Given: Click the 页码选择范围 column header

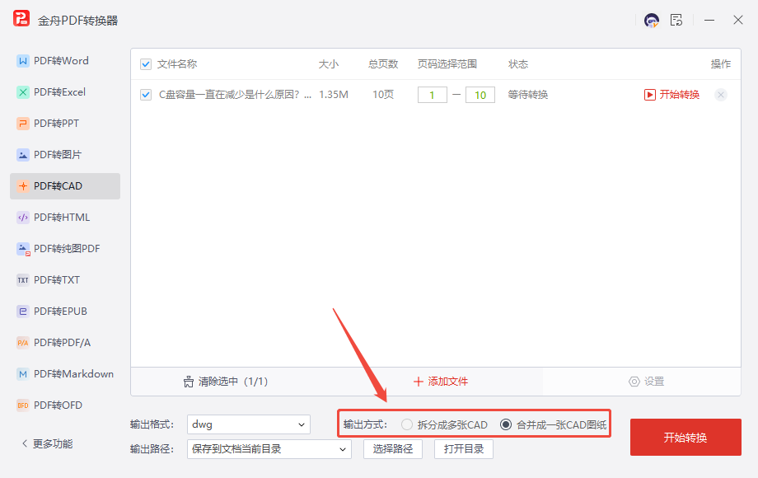Looking at the screenshot, I should 447,64.
